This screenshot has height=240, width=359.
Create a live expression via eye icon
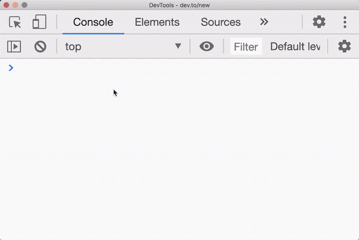[206, 46]
